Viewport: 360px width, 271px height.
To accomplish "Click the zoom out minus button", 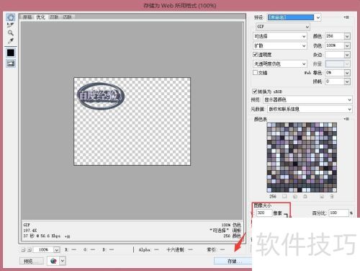I will pos(23,250).
